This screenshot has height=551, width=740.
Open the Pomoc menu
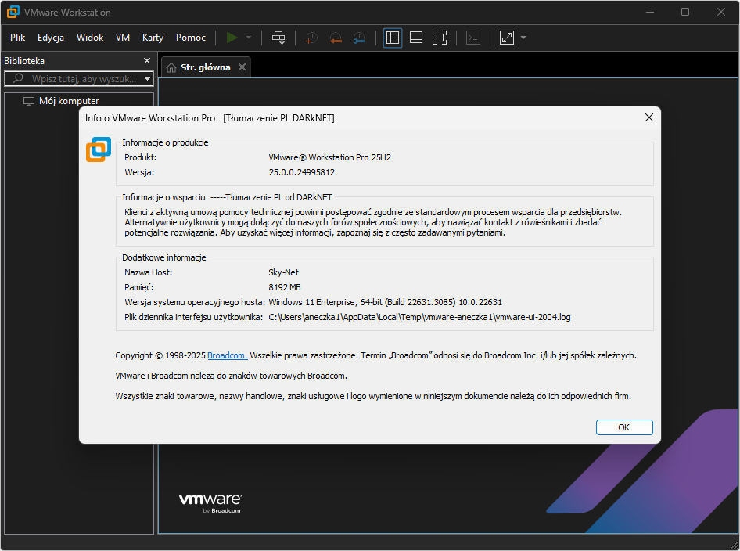tap(191, 38)
